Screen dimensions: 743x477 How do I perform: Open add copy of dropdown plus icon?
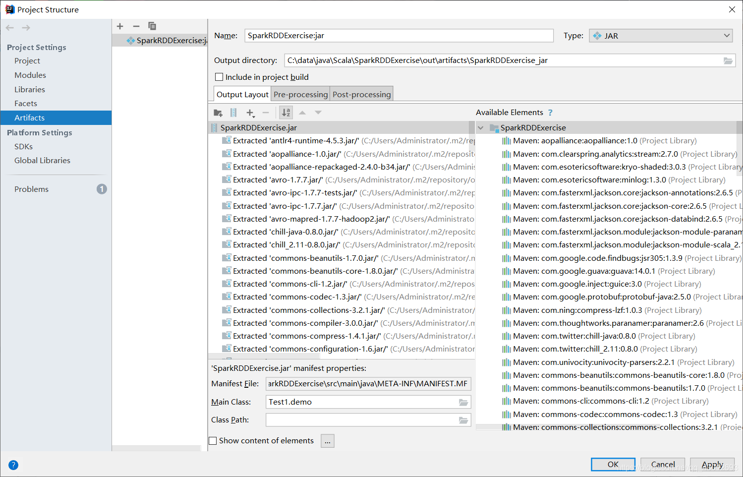point(250,113)
